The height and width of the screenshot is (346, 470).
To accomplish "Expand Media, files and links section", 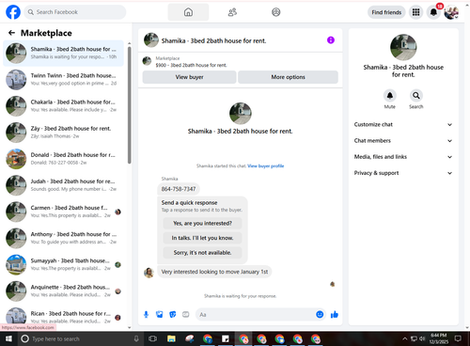I will tap(403, 157).
